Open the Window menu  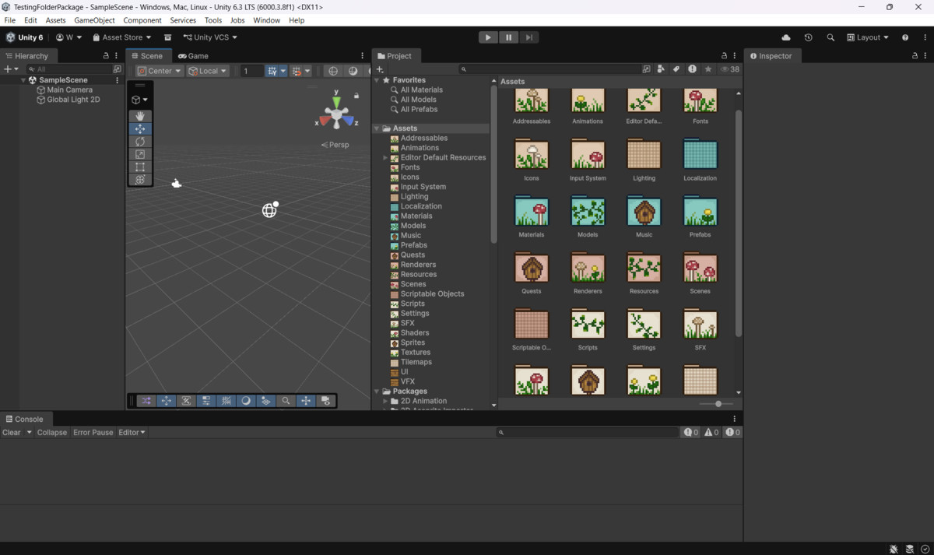(266, 20)
